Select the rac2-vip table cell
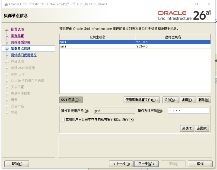This screenshot has width=217, height=170. [173, 46]
